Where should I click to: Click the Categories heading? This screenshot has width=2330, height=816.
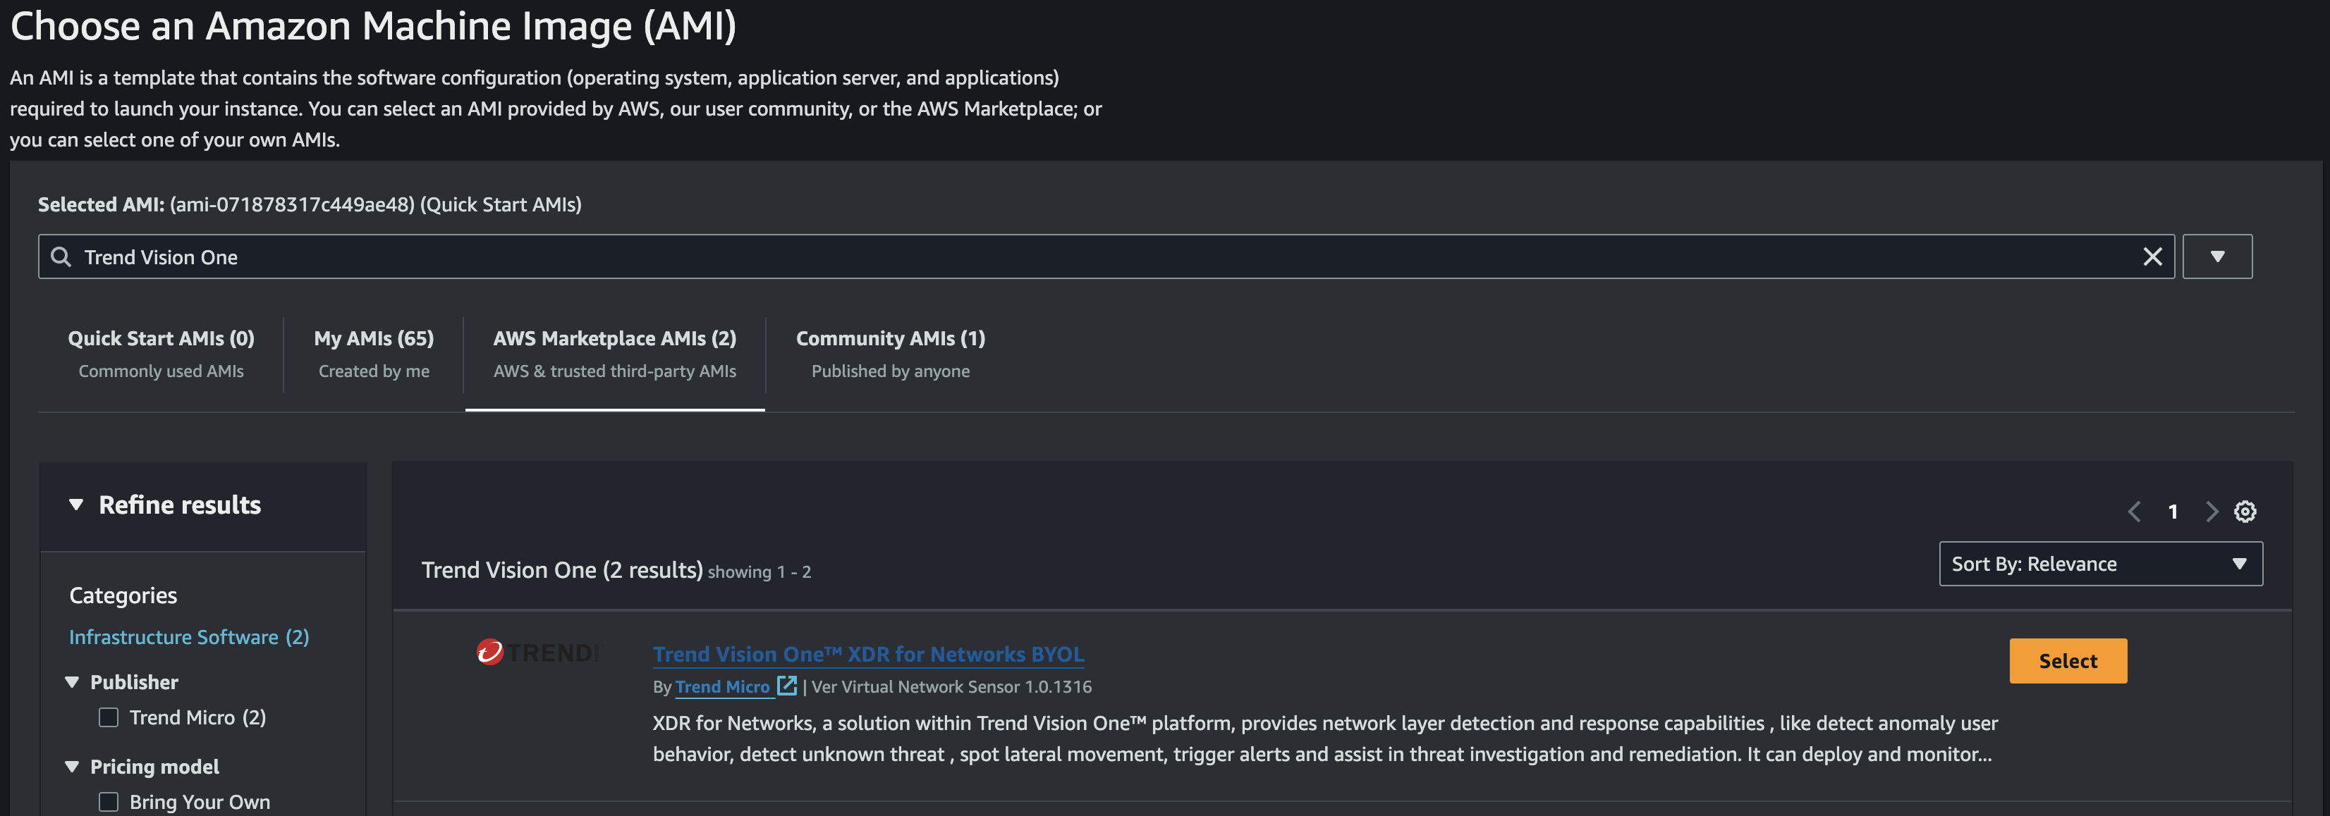click(123, 595)
